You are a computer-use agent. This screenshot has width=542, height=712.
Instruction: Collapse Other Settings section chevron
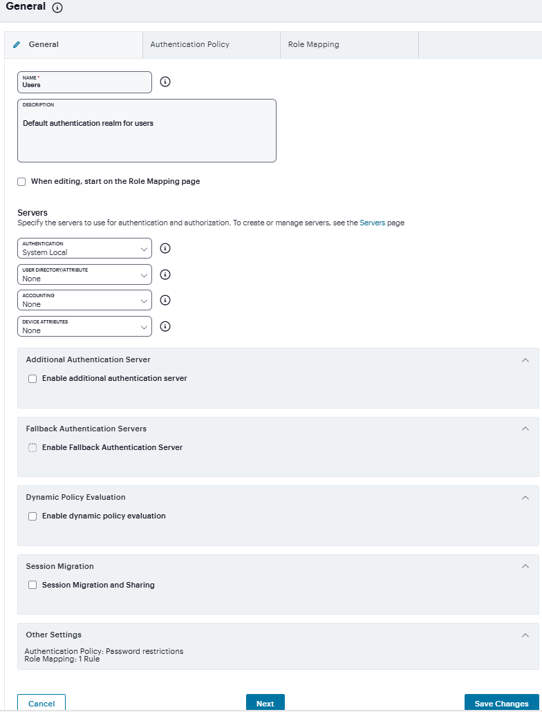(x=525, y=635)
